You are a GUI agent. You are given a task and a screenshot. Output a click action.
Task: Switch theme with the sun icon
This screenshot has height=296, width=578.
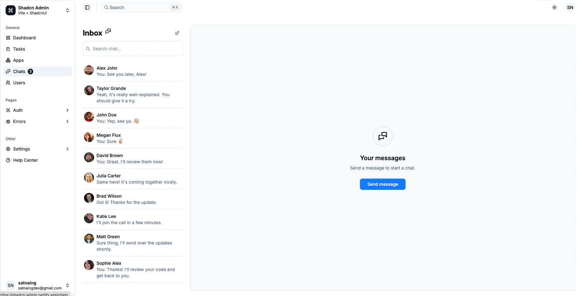click(554, 7)
